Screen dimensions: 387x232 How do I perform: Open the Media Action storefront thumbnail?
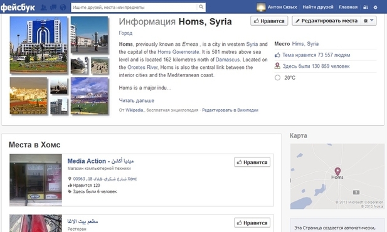tap(36, 180)
